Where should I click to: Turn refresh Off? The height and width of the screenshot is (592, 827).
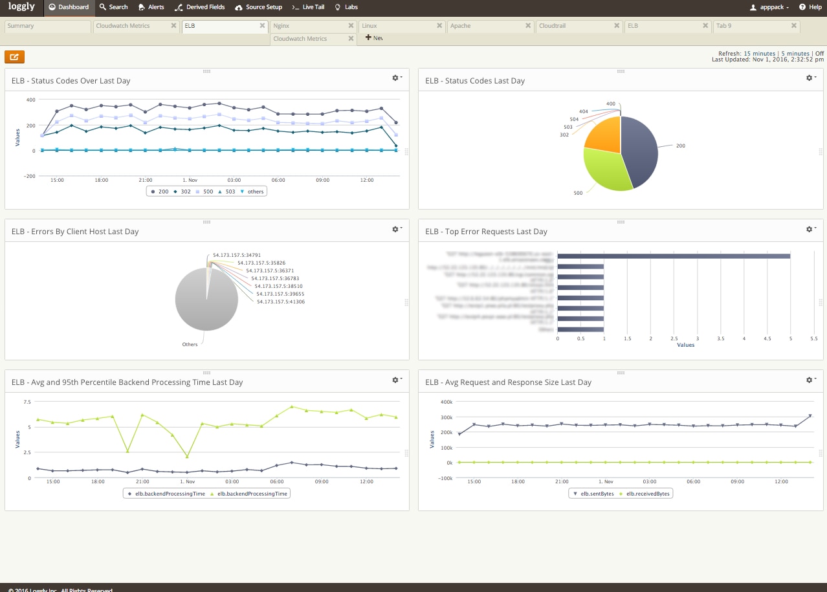819,54
